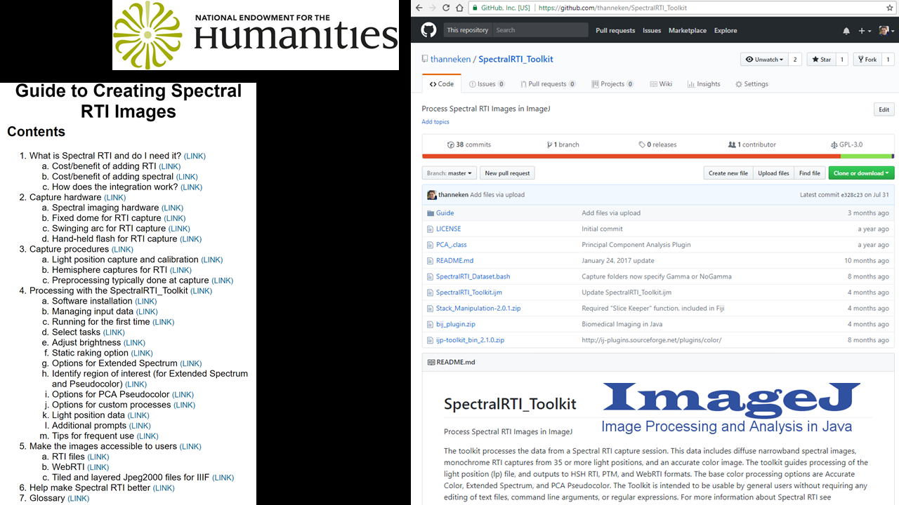The height and width of the screenshot is (505, 899).
Task: Click the language breakdown color bar
Action: pos(657,156)
